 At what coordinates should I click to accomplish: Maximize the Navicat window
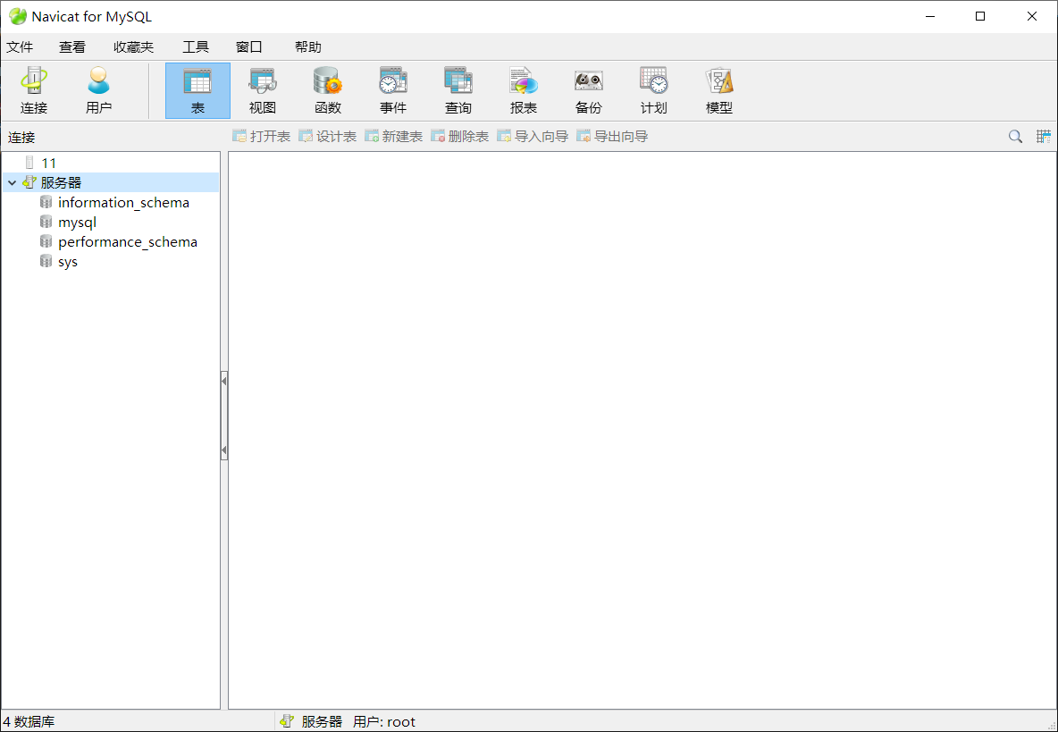(x=980, y=16)
